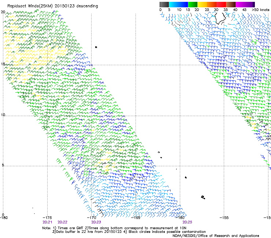Click the latitude label '15'
The height and width of the screenshot is (238, 271).
tap(3, 64)
